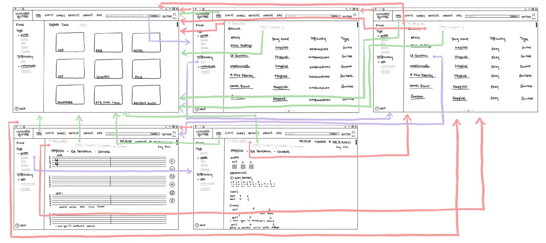Click the Help icon on the chords screen
Screen dimensions: 546x243
click(x=197, y=225)
